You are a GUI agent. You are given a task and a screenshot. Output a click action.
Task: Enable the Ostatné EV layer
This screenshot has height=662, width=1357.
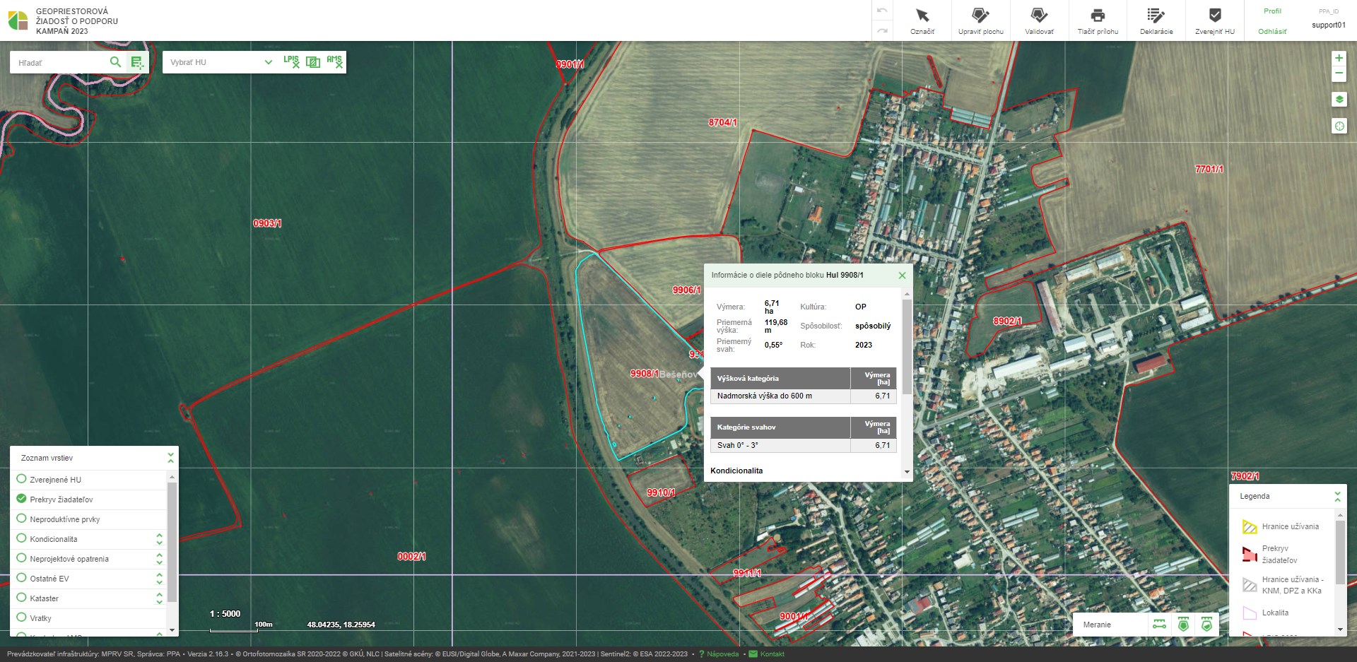21,578
